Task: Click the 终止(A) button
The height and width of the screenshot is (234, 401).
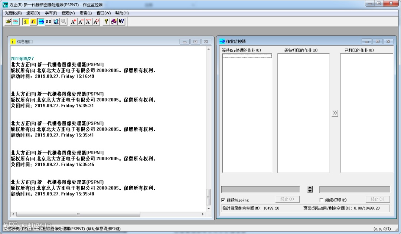Action: tap(287, 199)
